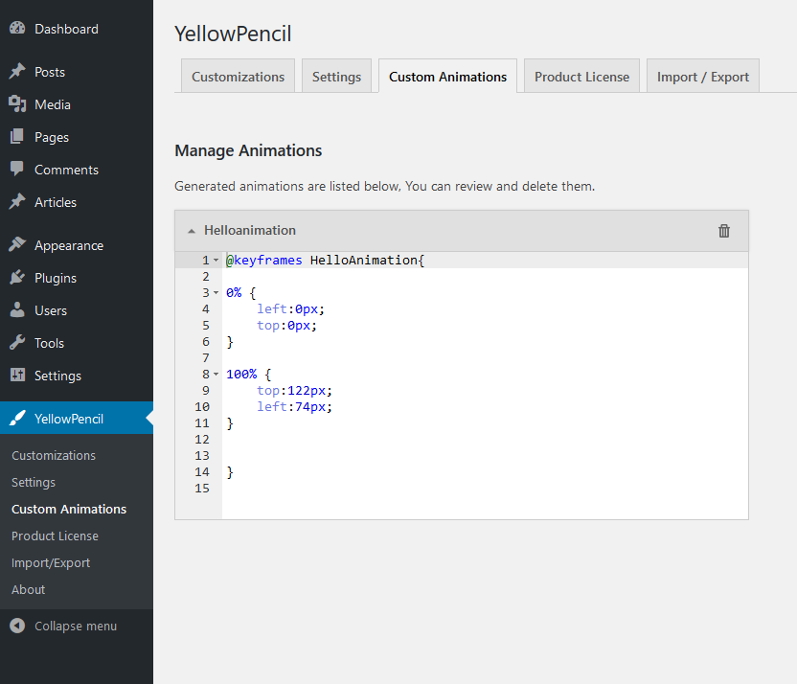The width and height of the screenshot is (797, 684).
Task: Collapse the Helloanimation panel arrow
Action: [192, 231]
